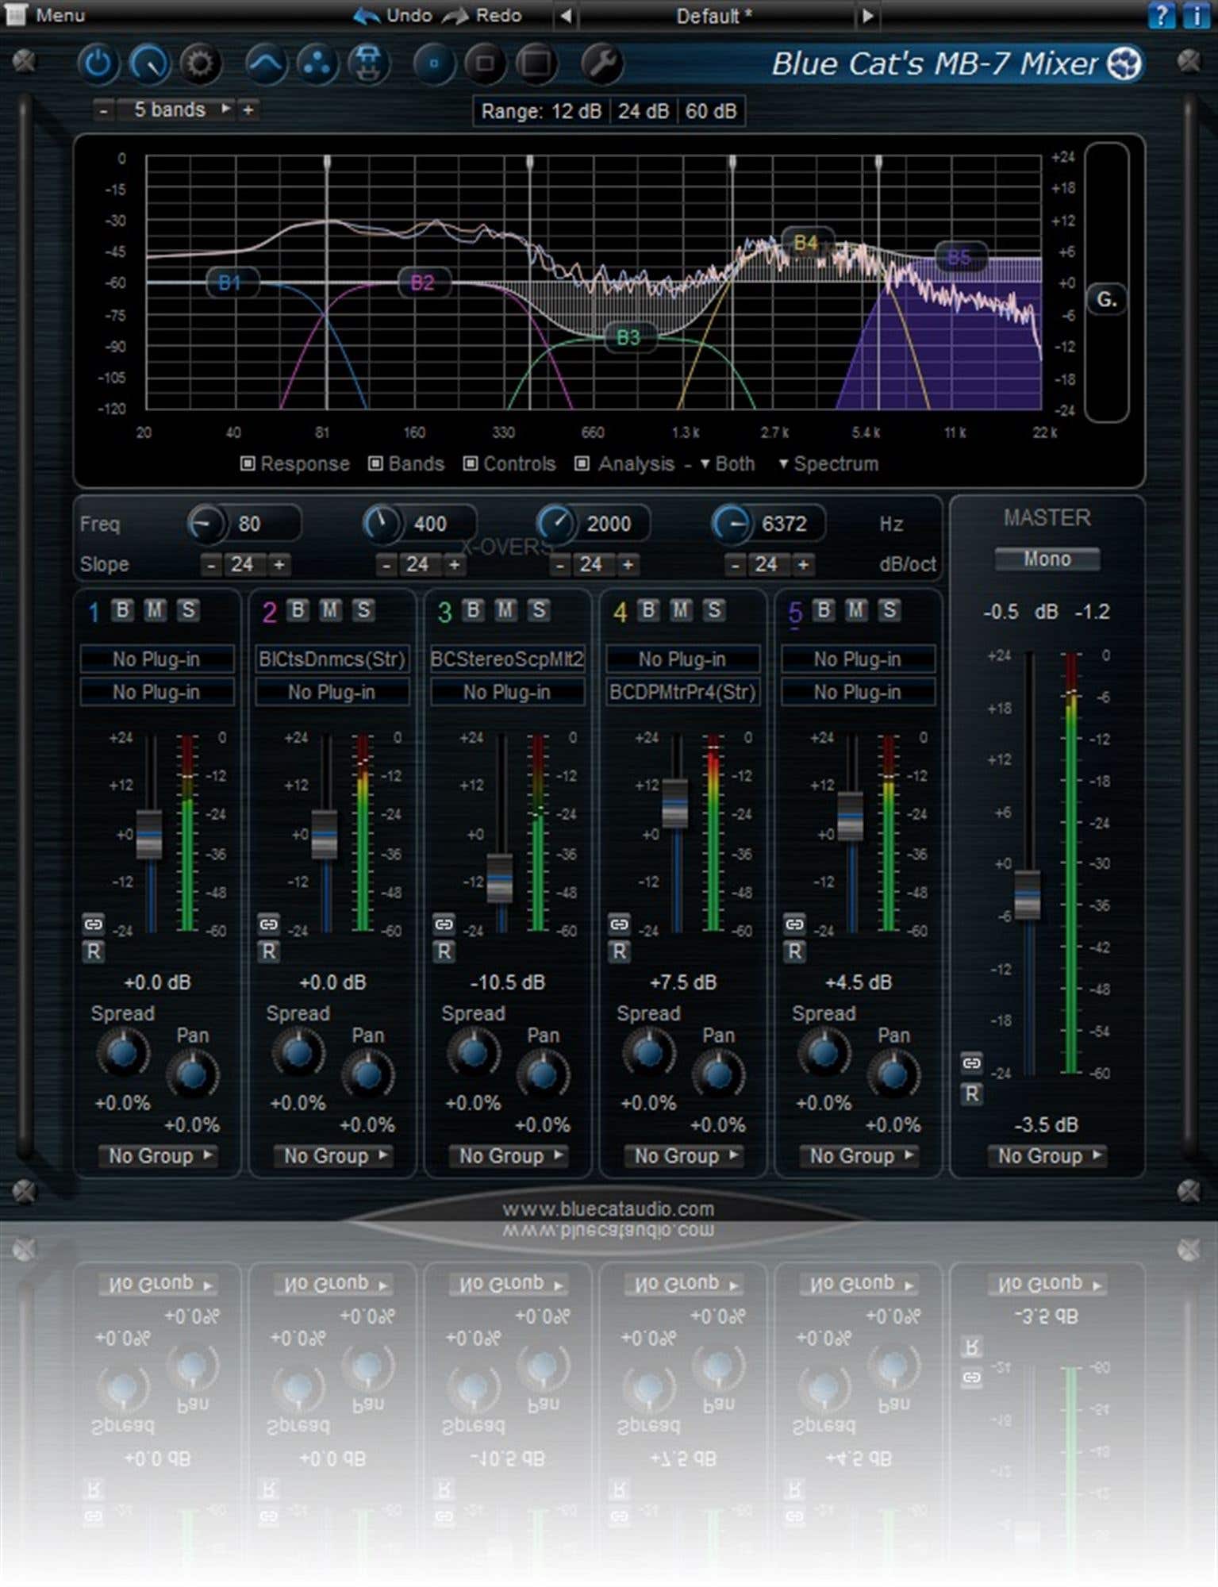
Task: Go to next preset arrow
Action: [868, 15]
